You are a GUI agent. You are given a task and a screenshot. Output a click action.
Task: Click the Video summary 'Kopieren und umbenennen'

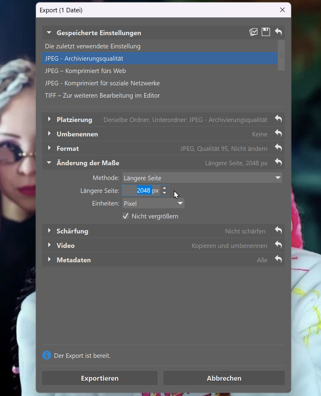click(229, 246)
